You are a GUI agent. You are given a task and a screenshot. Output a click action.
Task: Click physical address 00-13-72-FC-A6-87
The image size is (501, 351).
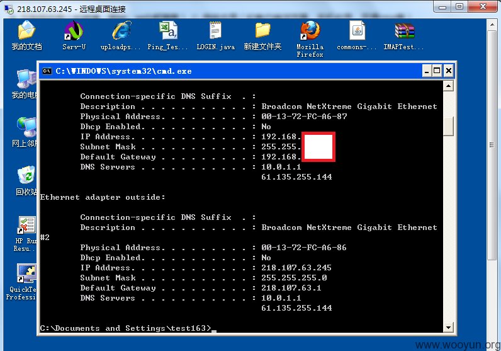(304, 117)
